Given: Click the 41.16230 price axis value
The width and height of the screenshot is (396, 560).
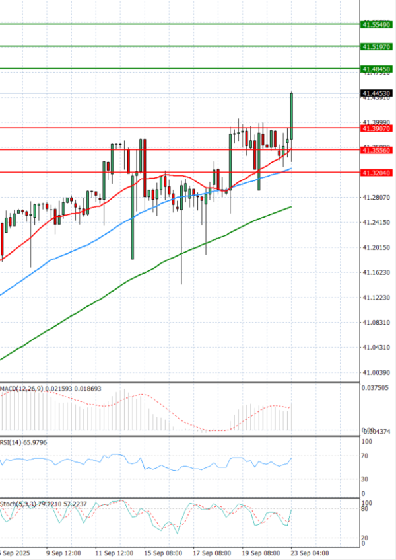Looking at the screenshot, I should click(x=376, y=272).
